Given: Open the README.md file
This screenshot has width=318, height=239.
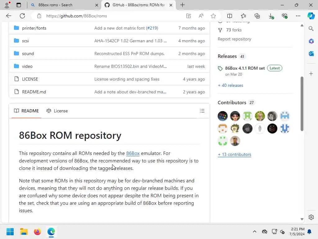Looking at the screenshot, I should pyautogui.click(x=34, y=92).
